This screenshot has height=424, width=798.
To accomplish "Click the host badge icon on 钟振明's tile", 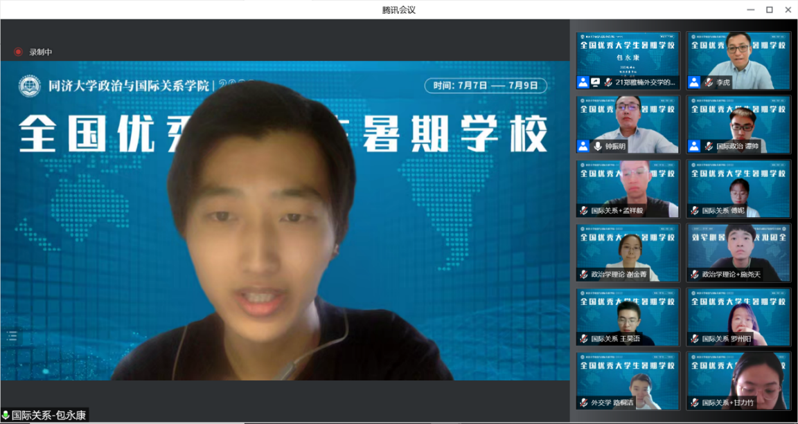I will coord(583,146).
